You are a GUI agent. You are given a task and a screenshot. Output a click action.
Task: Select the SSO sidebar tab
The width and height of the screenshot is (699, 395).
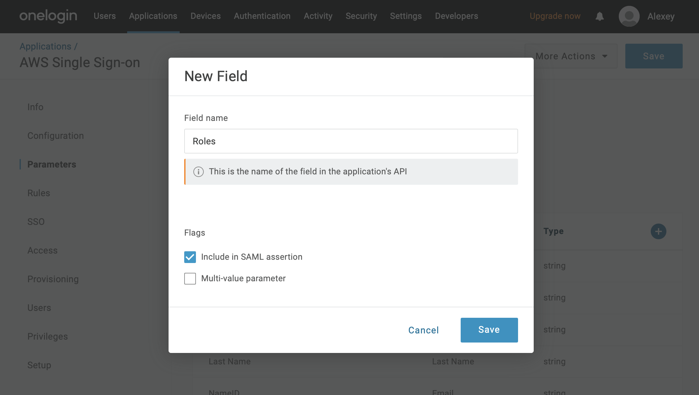[x=36, y=222]
